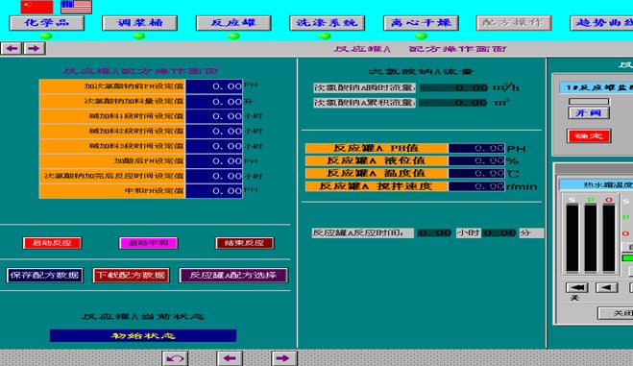
Task: Click 保存配方数据 button
Action: tap(45, 275)
